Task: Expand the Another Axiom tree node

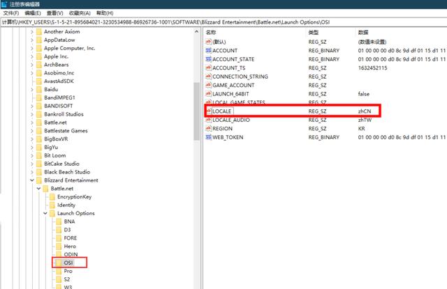Action: tap(32, 31)
